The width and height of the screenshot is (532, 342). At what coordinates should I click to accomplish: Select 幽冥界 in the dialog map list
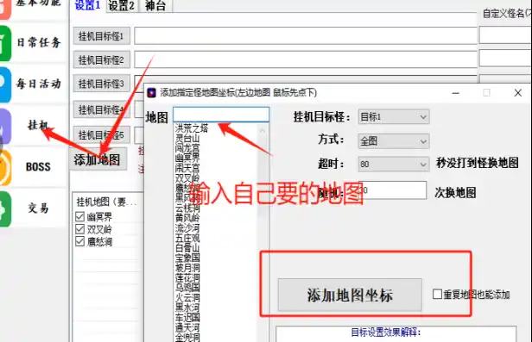(x=187, y=158)
